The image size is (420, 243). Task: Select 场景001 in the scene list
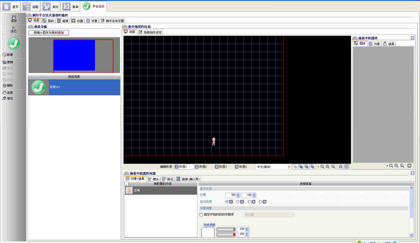tap(74, 87)
